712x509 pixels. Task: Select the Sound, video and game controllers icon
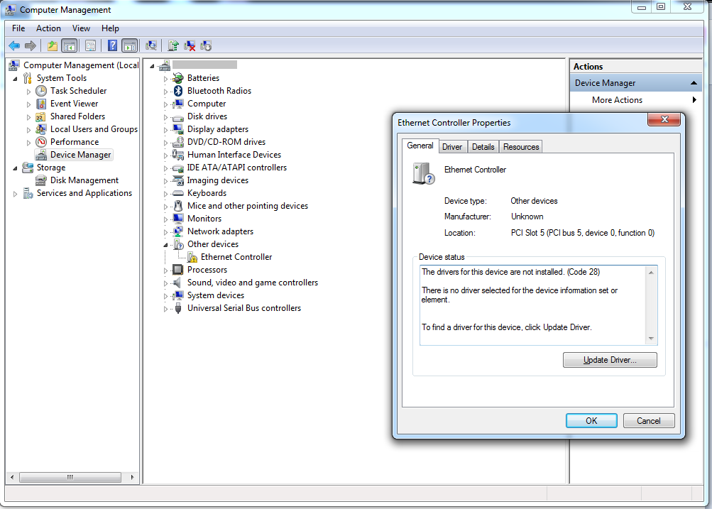pyautogui.click(x=178, y=283)
